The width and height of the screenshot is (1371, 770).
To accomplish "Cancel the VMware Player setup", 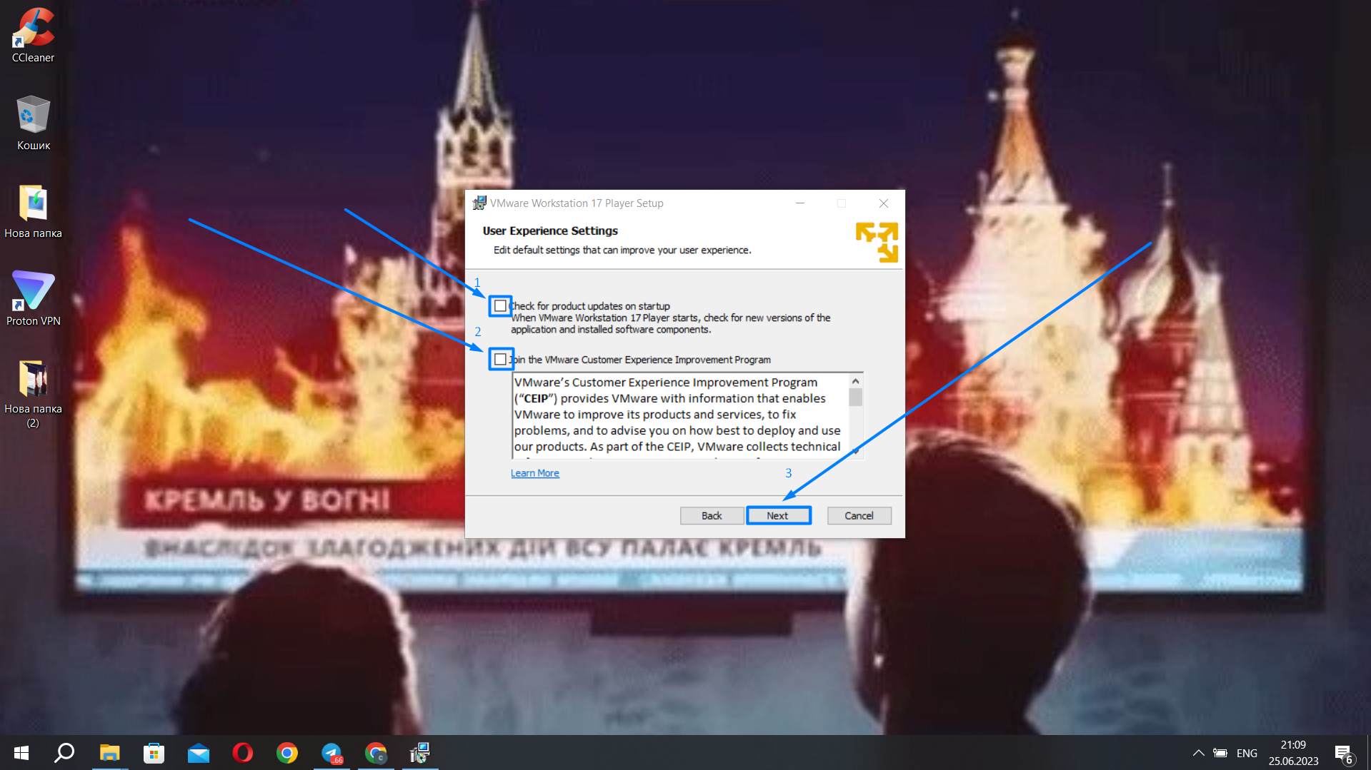I will point(859,515).
